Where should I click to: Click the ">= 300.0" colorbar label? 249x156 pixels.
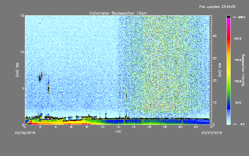pyautogui.click(x=239, y=17)
